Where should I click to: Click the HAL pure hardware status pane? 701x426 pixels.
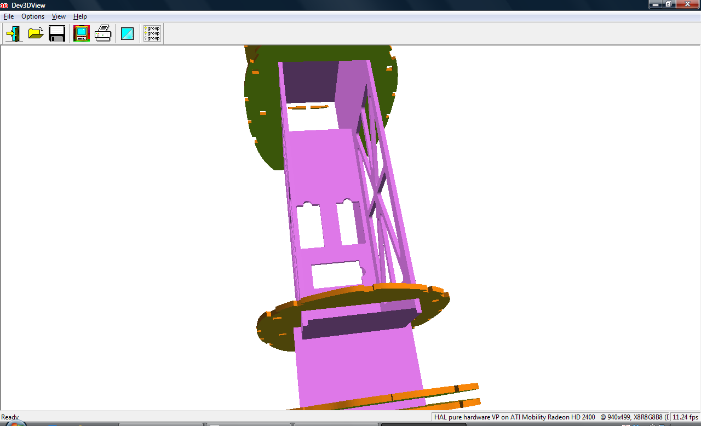[x=514, y=417]
